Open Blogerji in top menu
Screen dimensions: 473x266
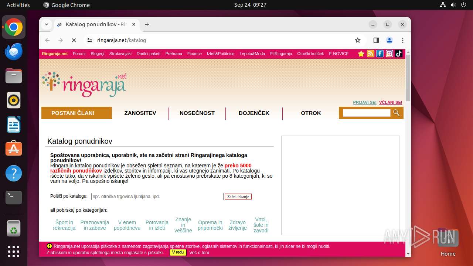coord(98,54)
